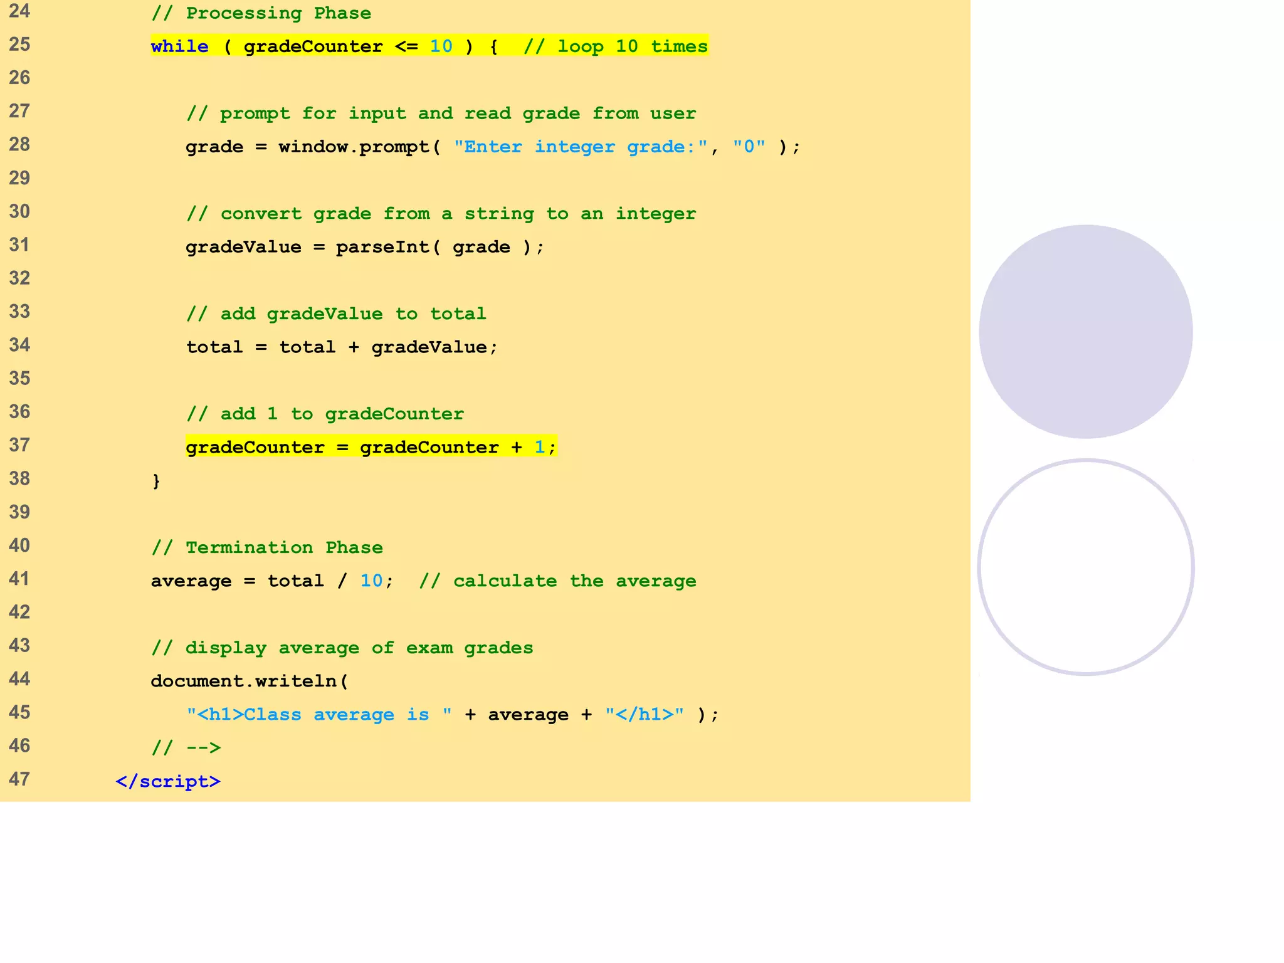The height and width of the screenshot is (963, 1284).
Task: Click the parseInt function call
Action: [382, 247]
